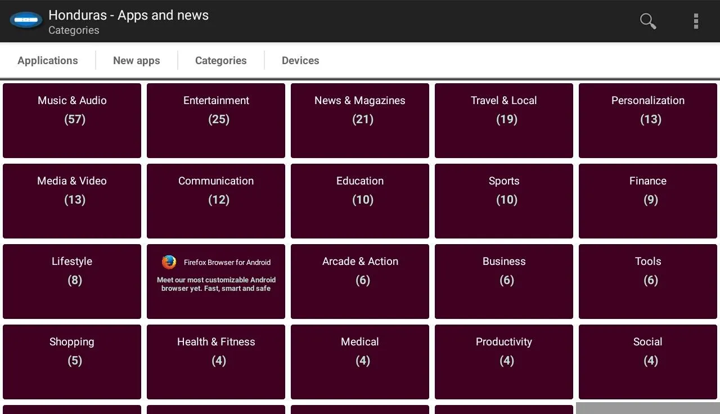Open the Firefox Browser for Android ad

(x=216, y=281)
